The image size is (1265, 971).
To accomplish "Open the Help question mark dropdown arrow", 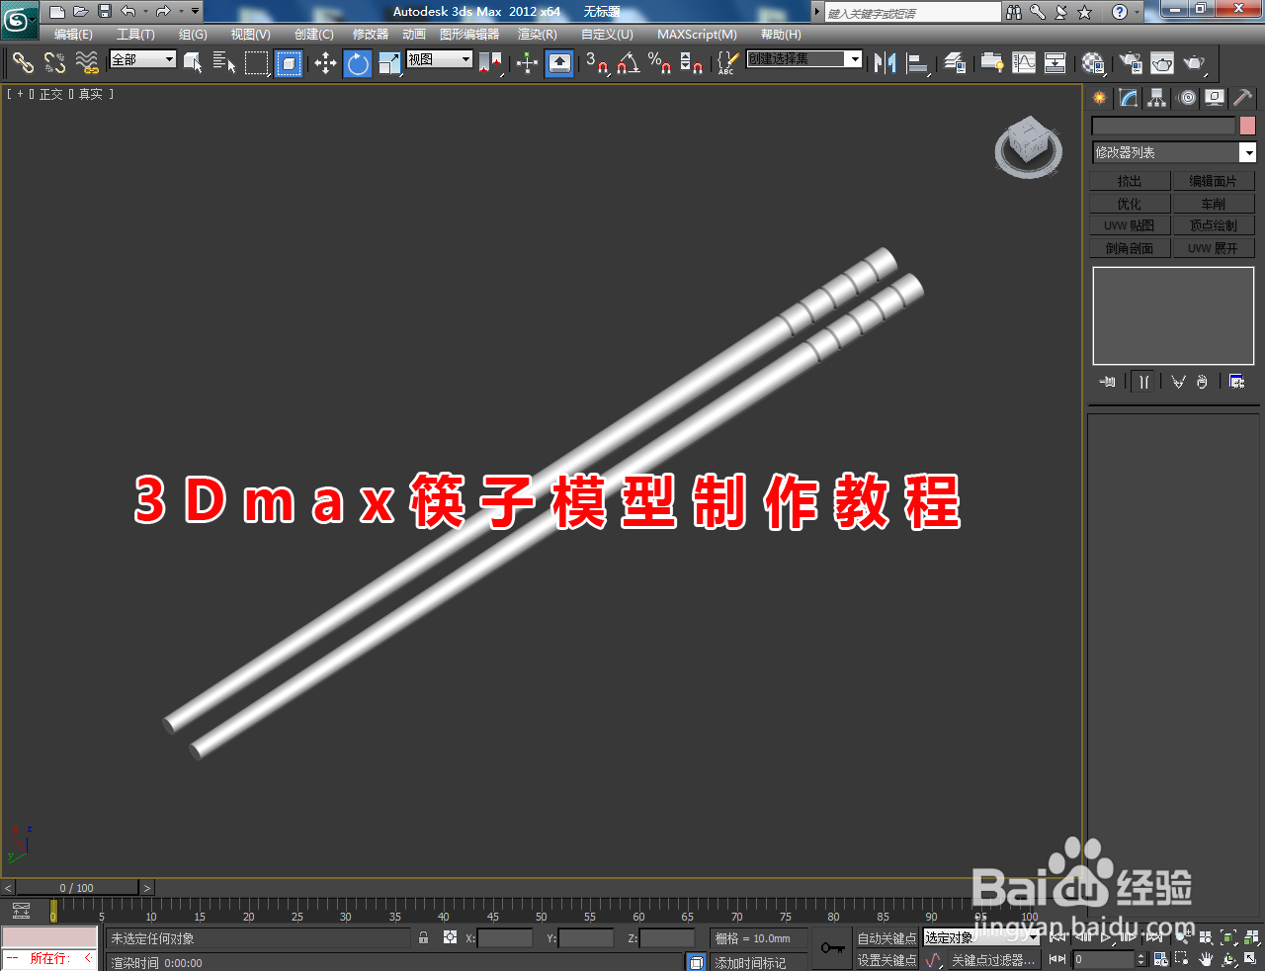I will point(1138,12).
